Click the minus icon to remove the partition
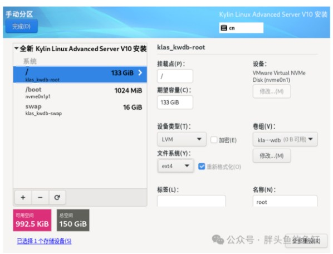This screenshot has height=254, width=333. 40,198
